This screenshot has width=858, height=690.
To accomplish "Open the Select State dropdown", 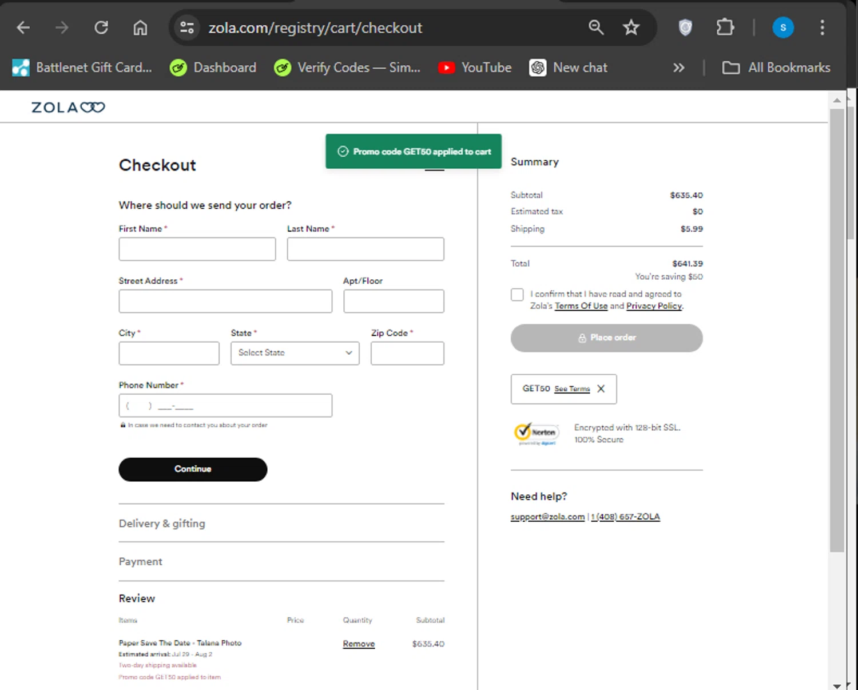I will [295, 353].
